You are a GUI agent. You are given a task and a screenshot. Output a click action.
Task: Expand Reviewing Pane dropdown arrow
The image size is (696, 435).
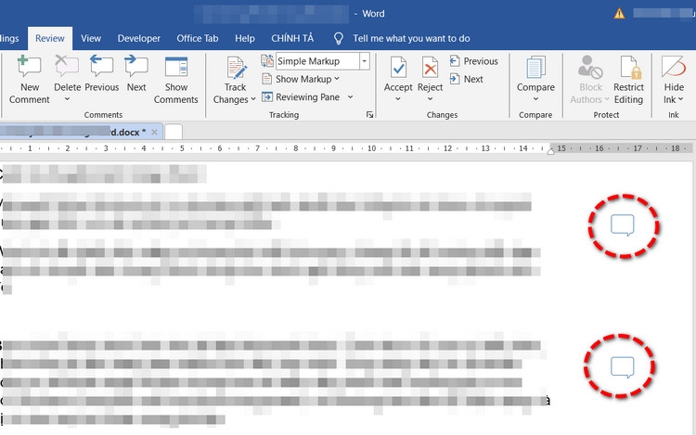350,96
